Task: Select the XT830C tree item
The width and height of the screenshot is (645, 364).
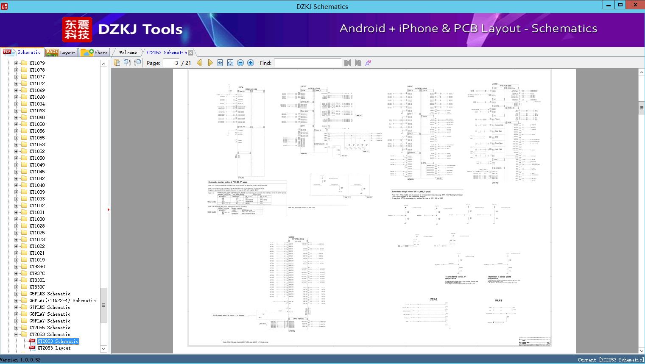Action: coord(37,287)
